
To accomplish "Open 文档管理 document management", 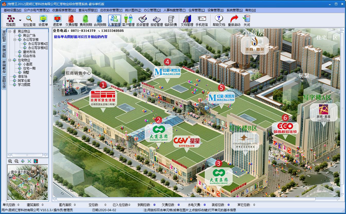I will click(187, 21).
